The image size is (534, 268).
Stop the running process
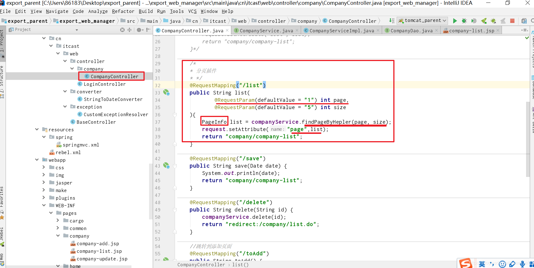click(512, 21)
